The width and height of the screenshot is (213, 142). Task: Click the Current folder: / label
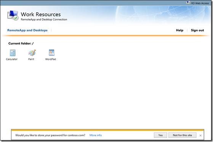[x=21, y=44]
